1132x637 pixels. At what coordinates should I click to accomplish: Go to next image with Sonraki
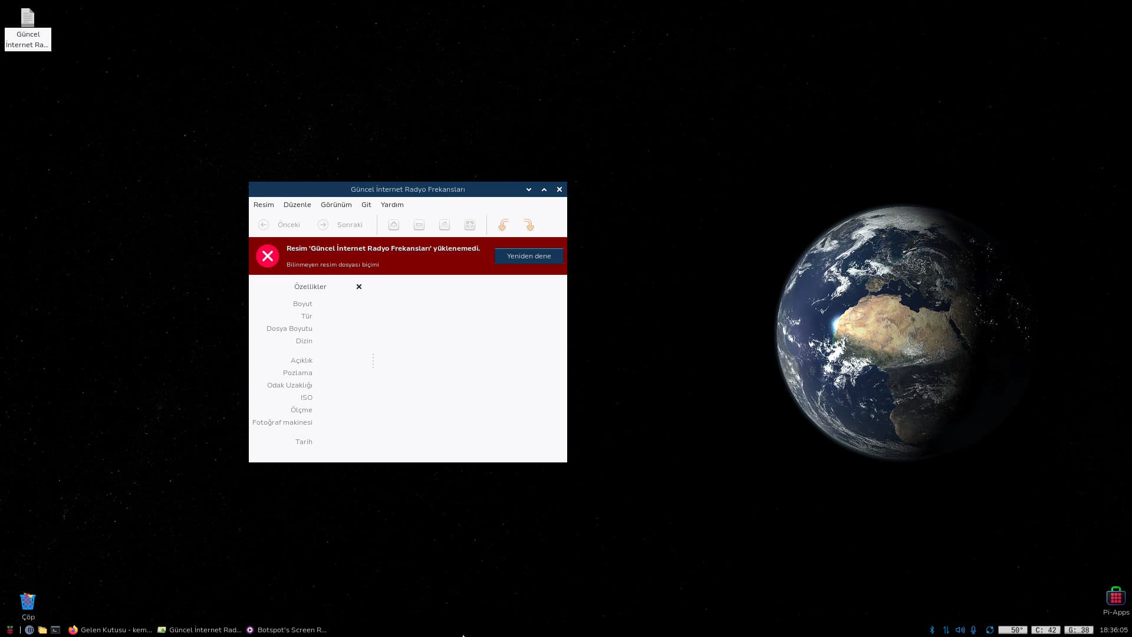pyautogui.click(x=340, y=225)
